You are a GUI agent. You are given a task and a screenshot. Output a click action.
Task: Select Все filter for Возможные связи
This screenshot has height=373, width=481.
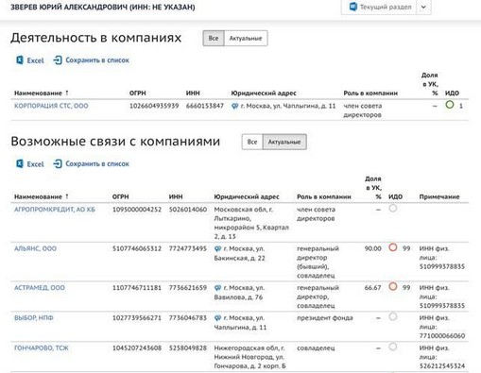click(x=252, y=142)
